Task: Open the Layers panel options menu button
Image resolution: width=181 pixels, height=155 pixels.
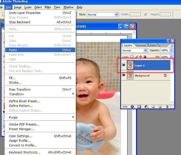Action: point(172,46)
